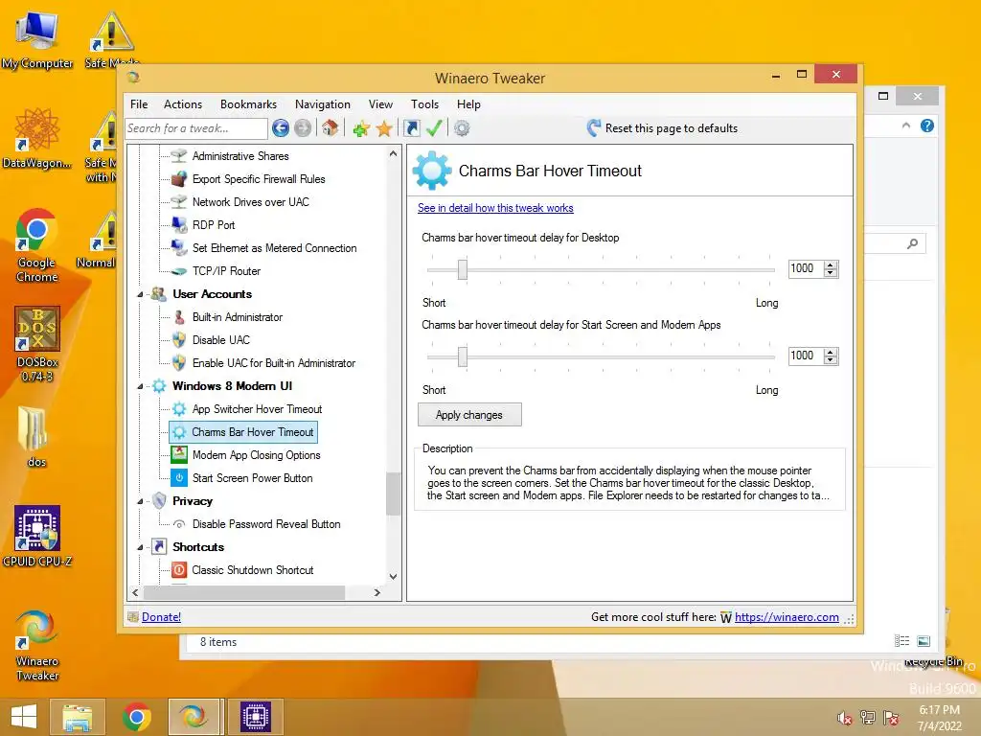The width and height of the screenshot is (981, 736).
Task: Open the Tools menu
Action: (x=424, y=104)
